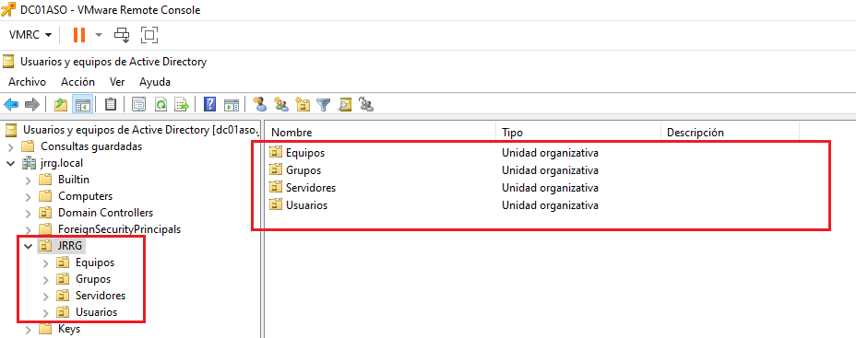Open the VMRC dropdown menu

pos(30,35)
